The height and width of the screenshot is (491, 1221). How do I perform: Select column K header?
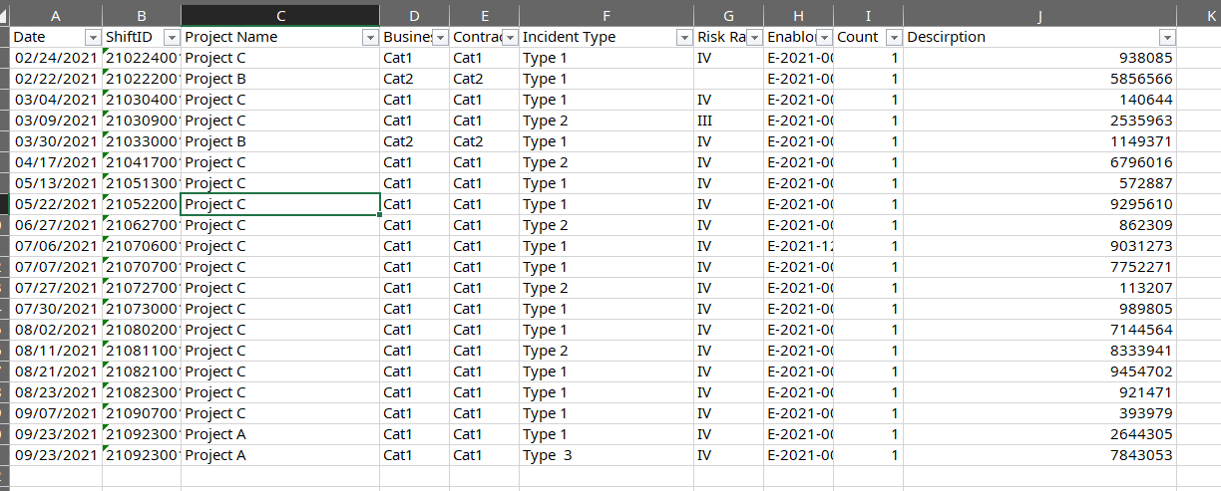(1199, 14)
